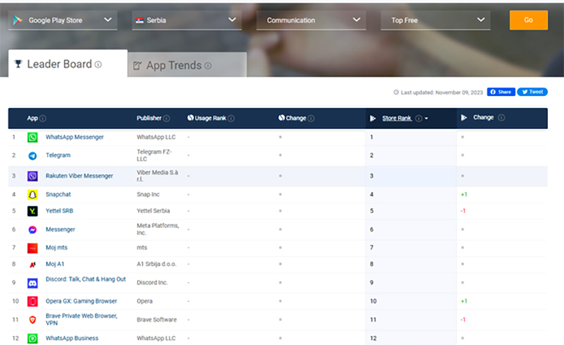Click the Last updated November 09, 2023 text
The height and width of the screenshot is (345, 564).
pos(442,92)
